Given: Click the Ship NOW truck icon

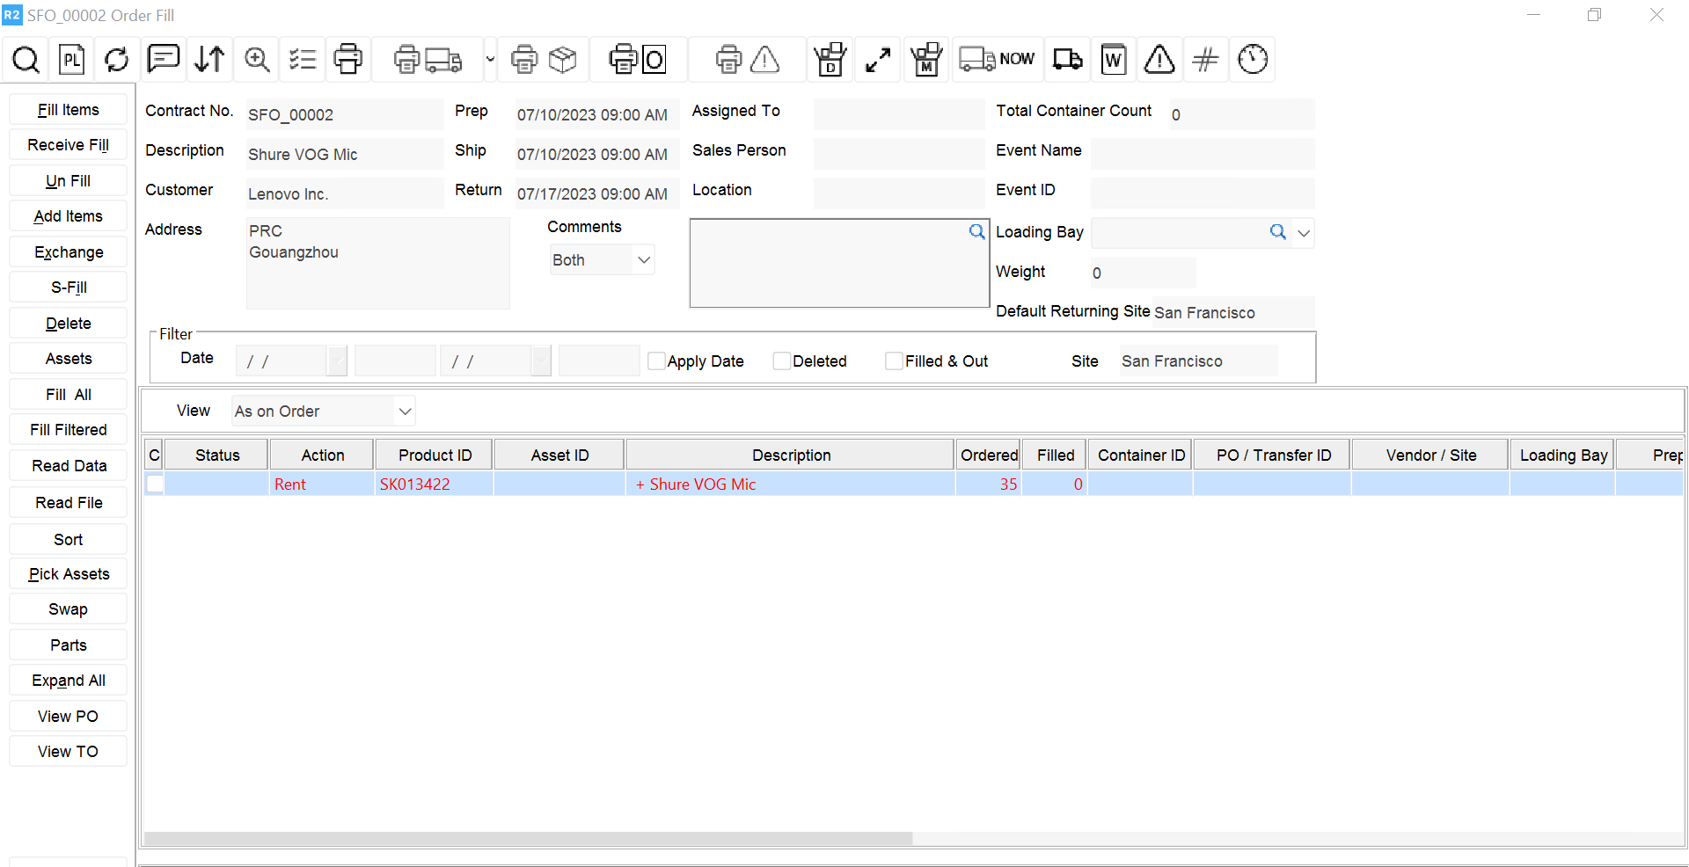Looking at the screenshot, I should coord(997,60).
